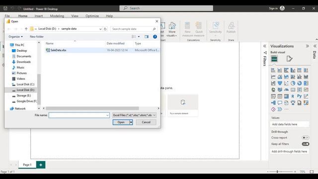Viewport: 318px width, 179px height.
Task: Select the Q&A speech bubble visual
Action: [280, 103]
